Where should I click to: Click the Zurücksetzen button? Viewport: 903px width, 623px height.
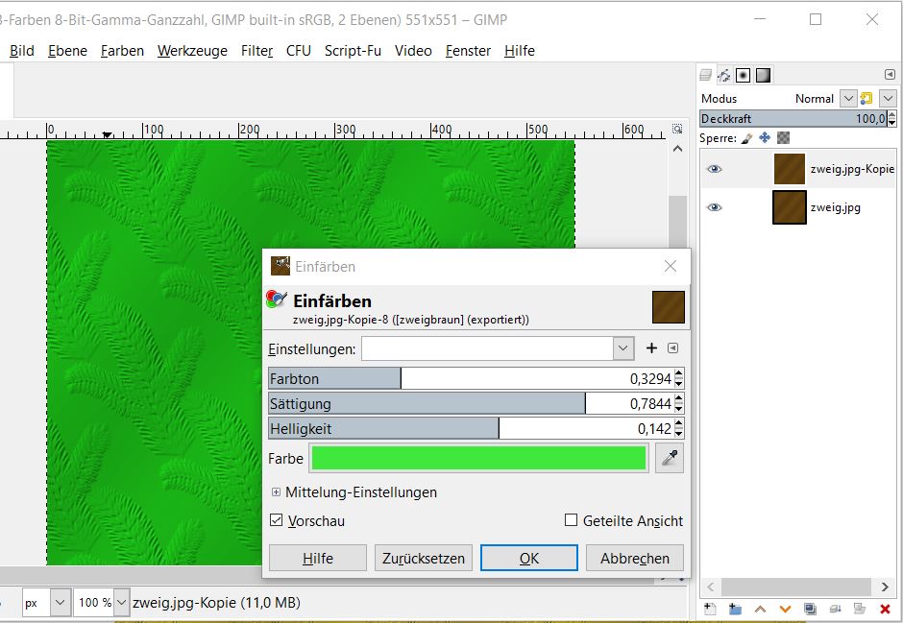pos(424,558)
